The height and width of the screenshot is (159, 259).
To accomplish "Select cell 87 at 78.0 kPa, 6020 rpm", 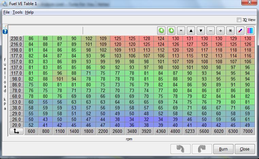I will click(x=218, y=90).
